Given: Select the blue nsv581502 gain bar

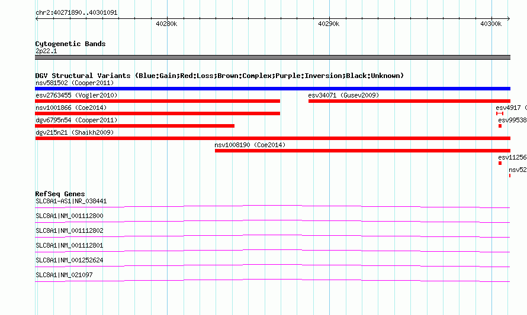Looking at the screenshot, I should (x=272, y=89).
